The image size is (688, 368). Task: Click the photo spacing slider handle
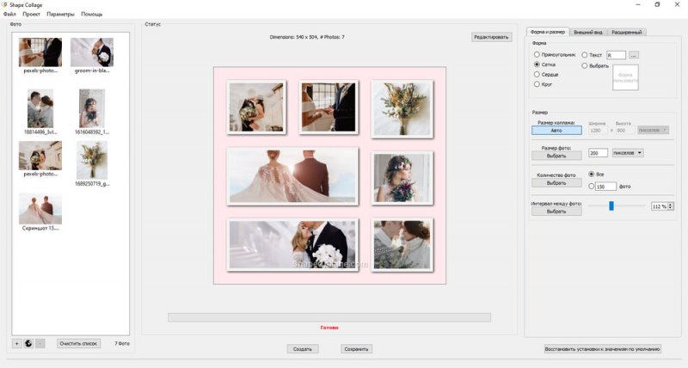tap(611, 205)
